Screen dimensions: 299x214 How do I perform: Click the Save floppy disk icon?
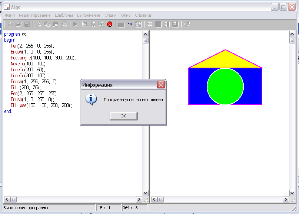pos(27,25)
